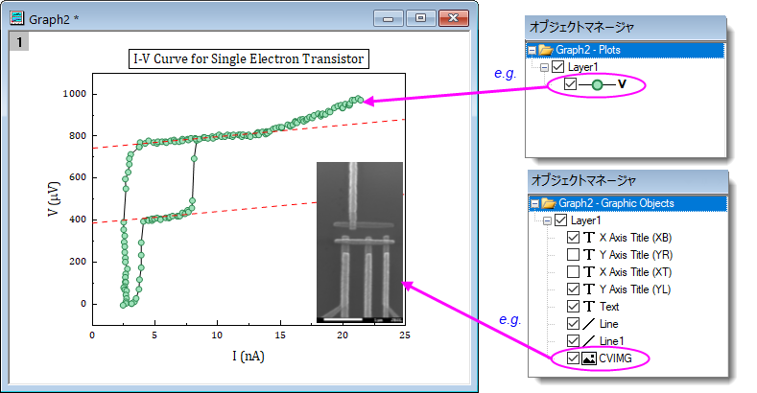Viewport: 757px width, 393px height.
Task: Collapse Layer1 in the Graphic Objects panel
Action: coord(547,220)
